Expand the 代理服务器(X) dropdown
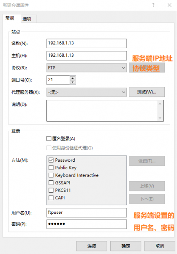 87,92
